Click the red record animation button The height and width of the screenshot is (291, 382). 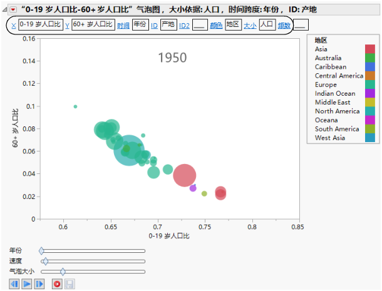coord(57,284)
